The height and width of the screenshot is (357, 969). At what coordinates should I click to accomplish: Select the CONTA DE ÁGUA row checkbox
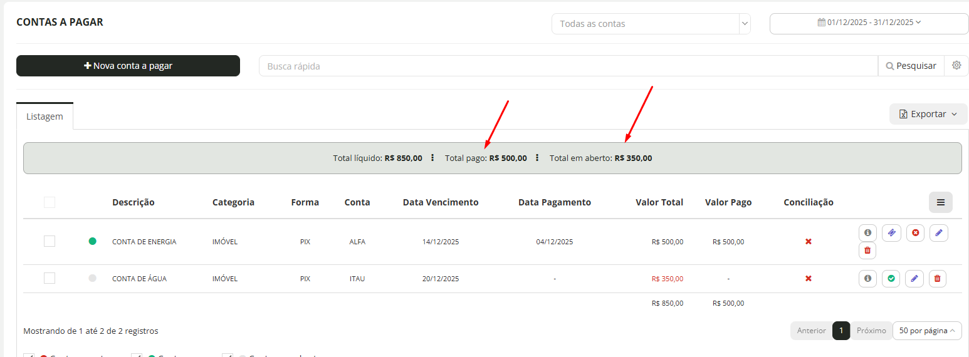50,278
